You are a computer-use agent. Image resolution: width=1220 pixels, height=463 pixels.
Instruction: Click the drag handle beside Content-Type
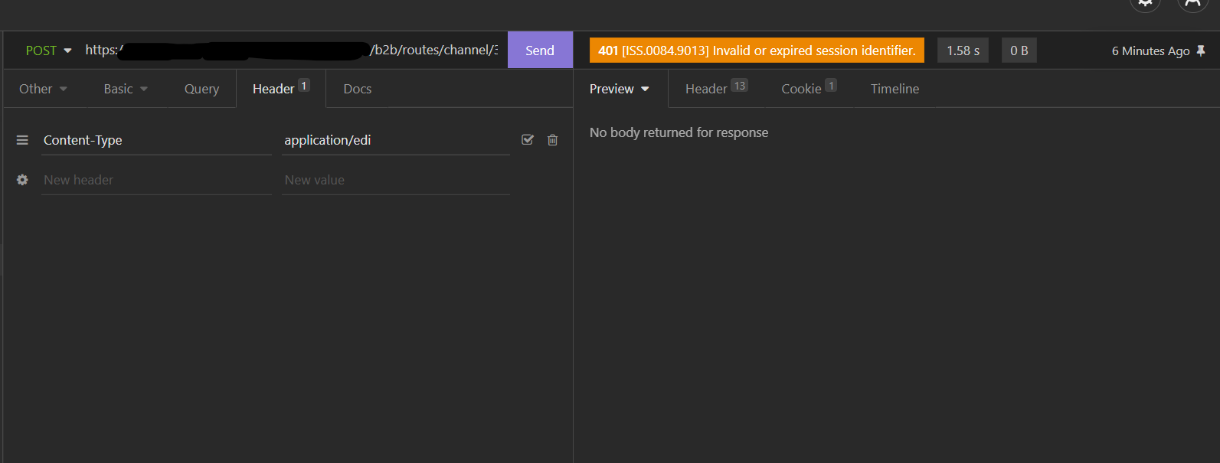[x=22, y=140]
